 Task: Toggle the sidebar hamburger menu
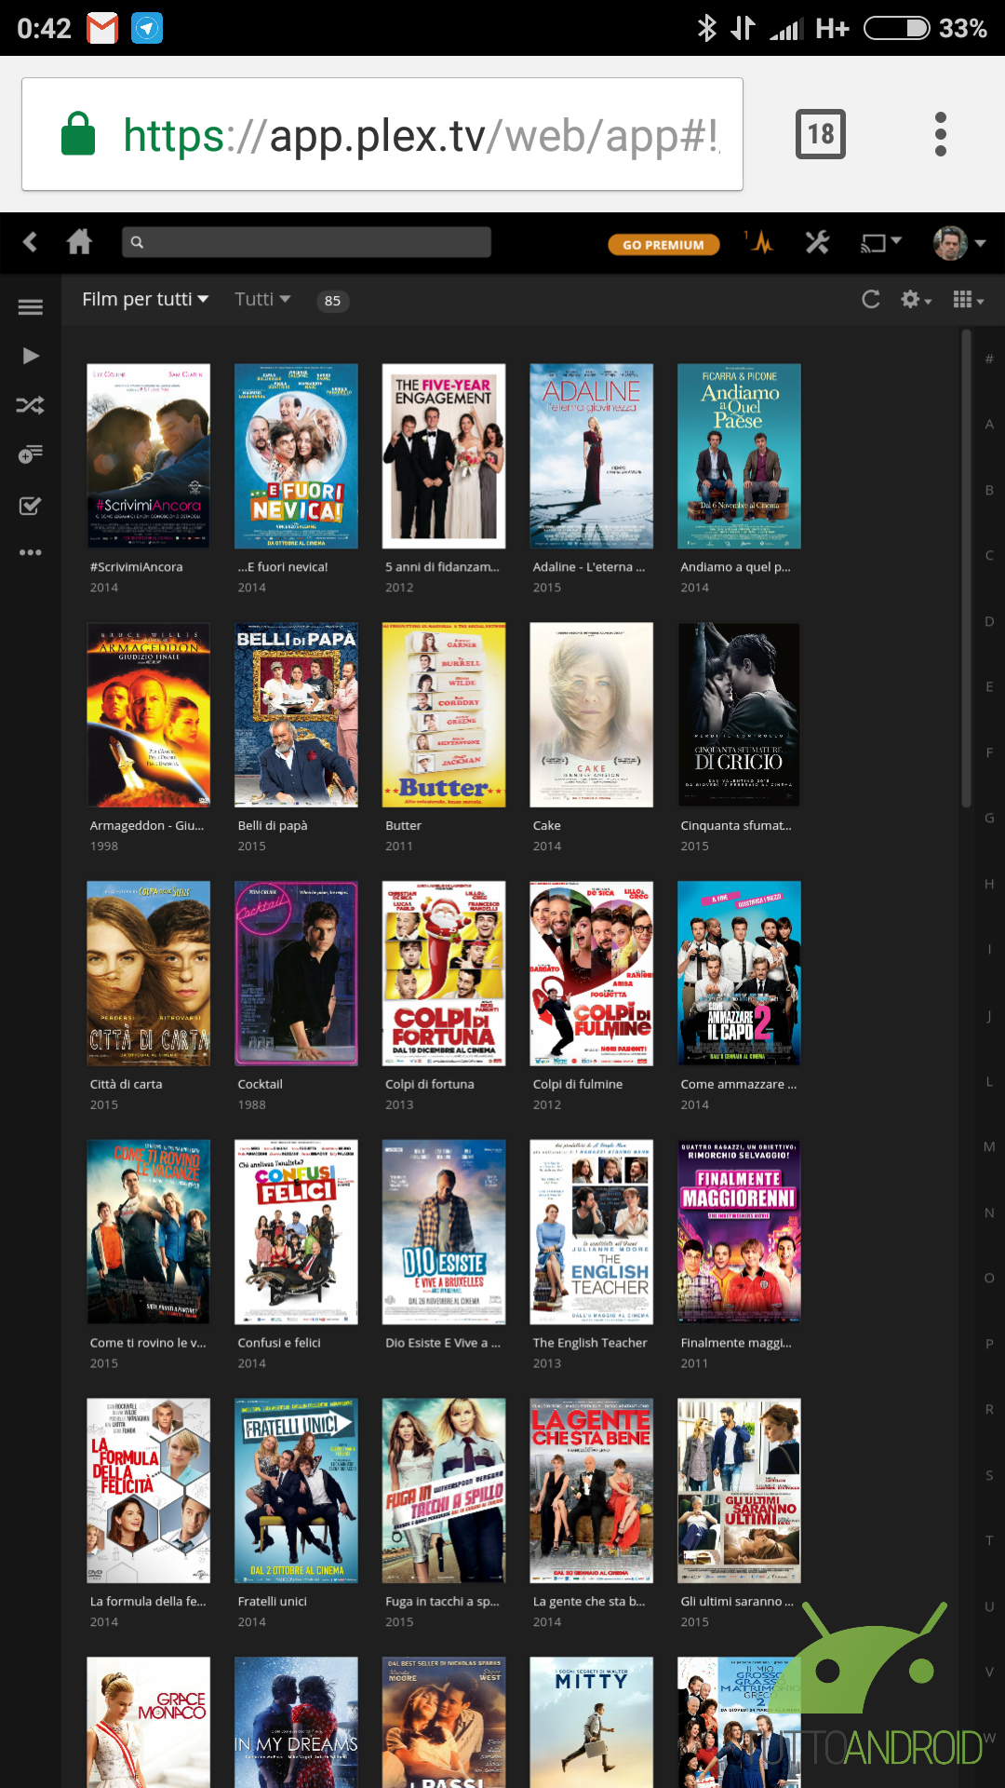click(31, 306)
